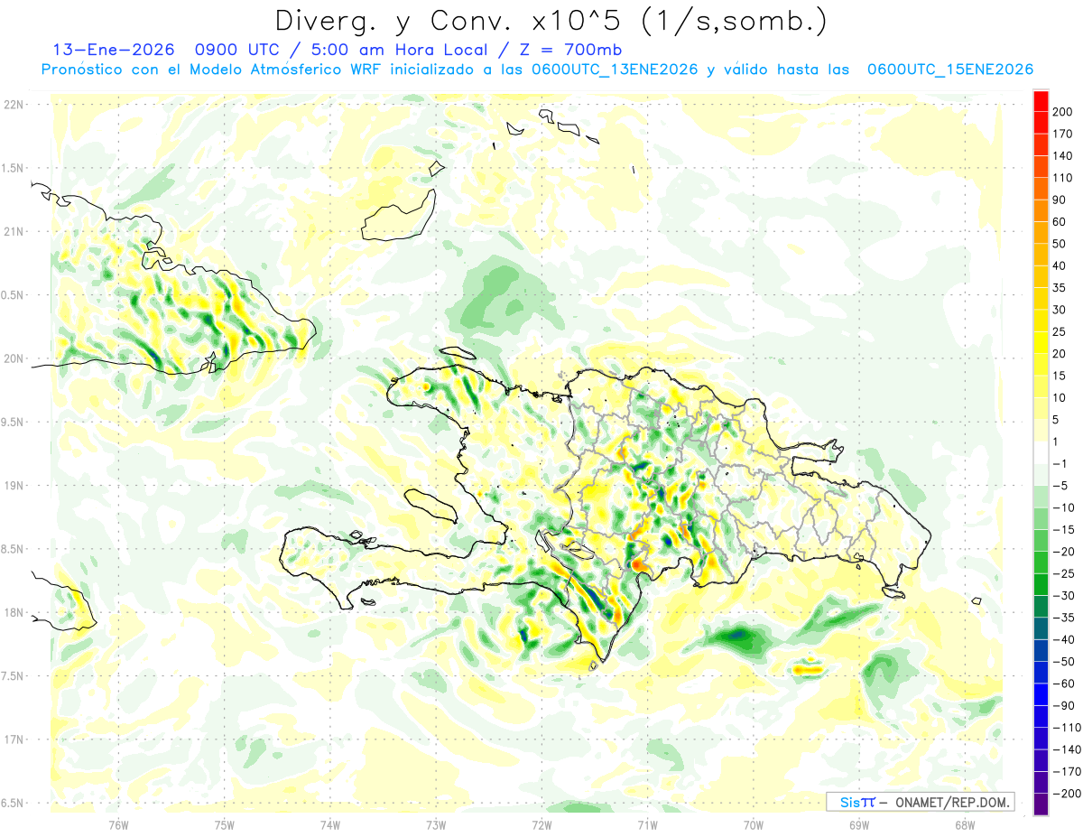Image resolution: width=1083 pixels, height=837 pixels.
Task: Click the positive 170 color scale label
Action: 1063,134
